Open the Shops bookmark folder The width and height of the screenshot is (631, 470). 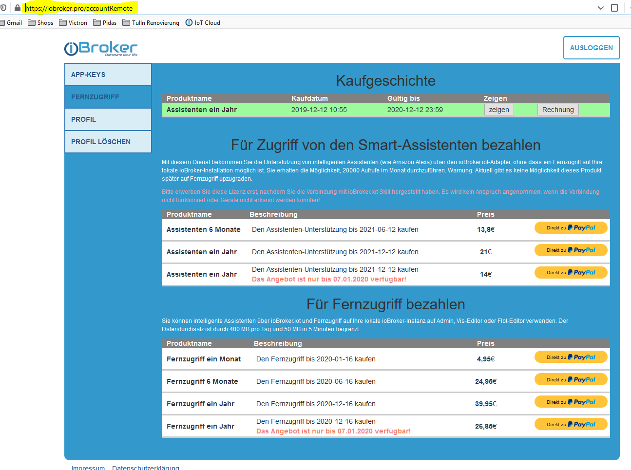click(x=40, y=23)
